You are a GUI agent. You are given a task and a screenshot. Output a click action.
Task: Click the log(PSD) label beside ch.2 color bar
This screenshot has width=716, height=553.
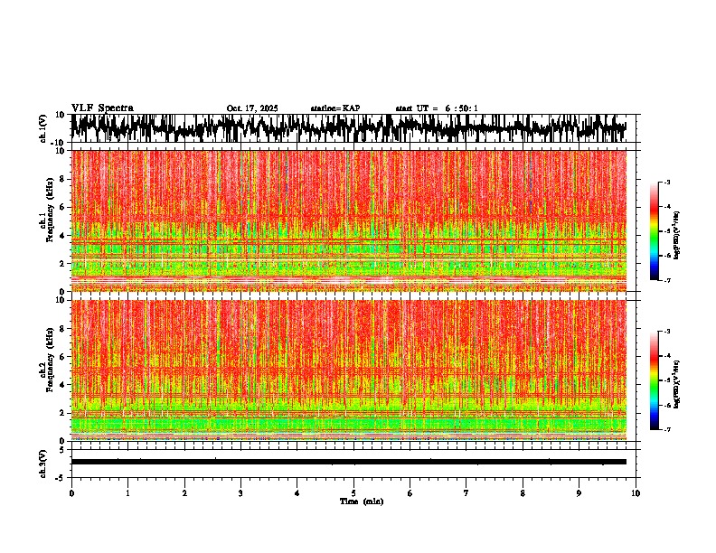[x=677, y=384]
